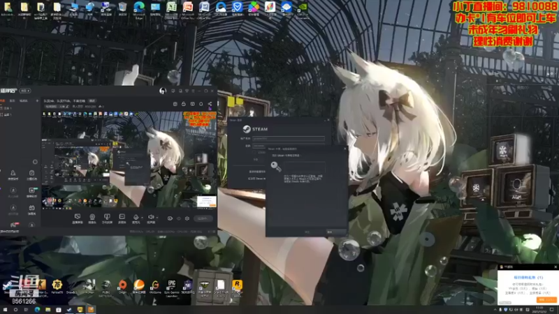Click the start streaming button
Image resolution: width=559 pixels, height=314 pixels.
[x=203, y=218]
